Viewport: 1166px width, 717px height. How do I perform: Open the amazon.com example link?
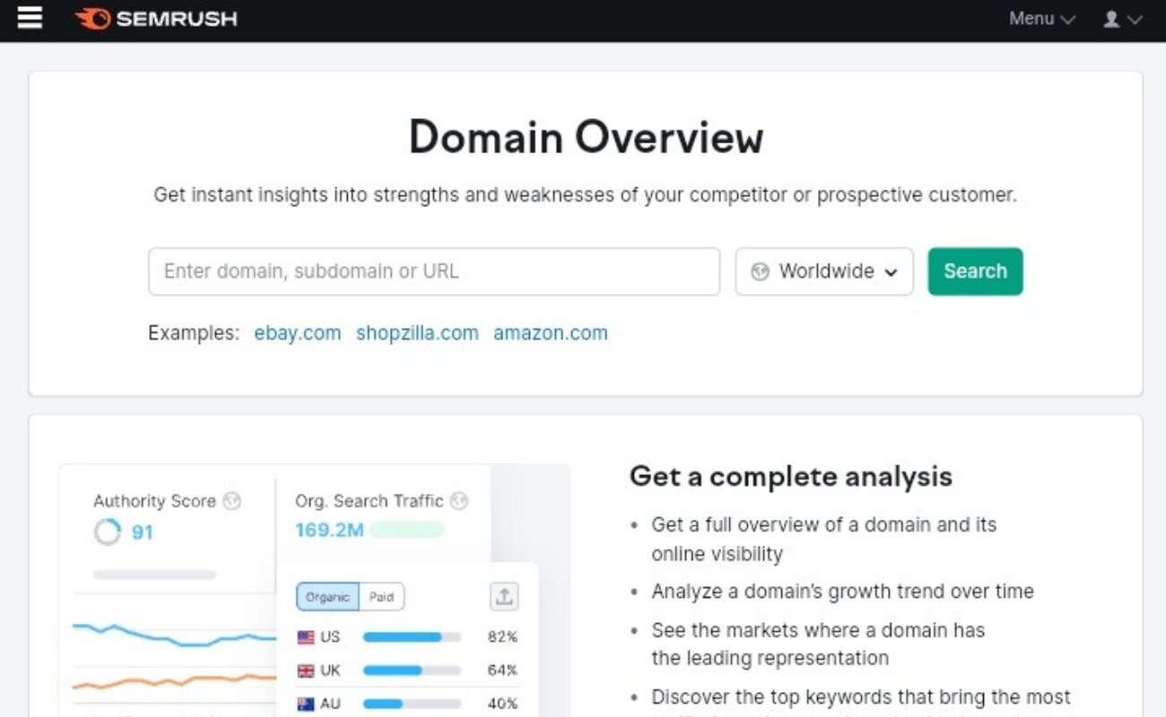pyautogui.click(x=551, y=333)
